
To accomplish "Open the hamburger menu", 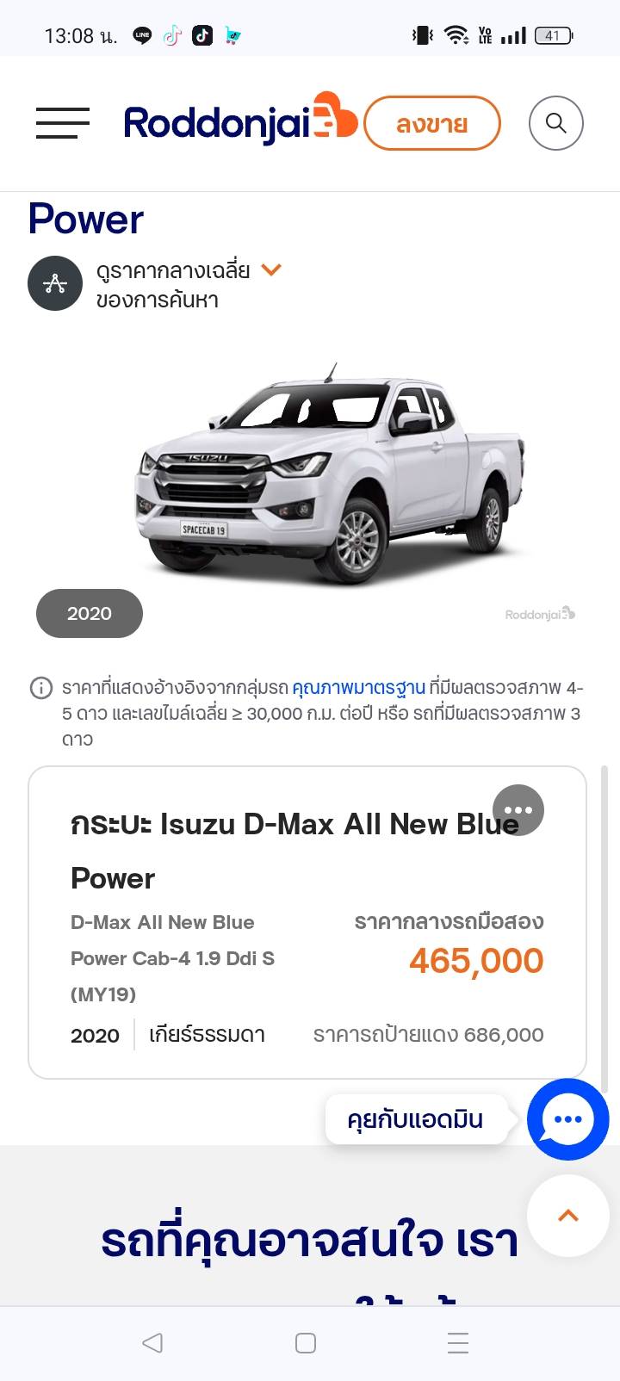I will (63, 123).
